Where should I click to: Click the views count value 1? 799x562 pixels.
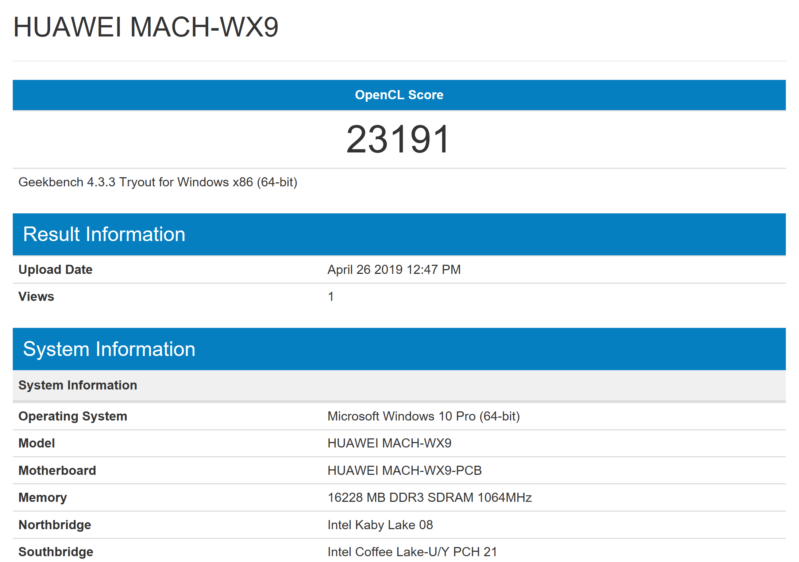[331, 296]
